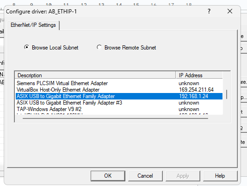This screenshot has width=247, height=186.
Task: Select Siemens PLCSIM Virtual Ethernet Adapter
Action: pos(62,83)
